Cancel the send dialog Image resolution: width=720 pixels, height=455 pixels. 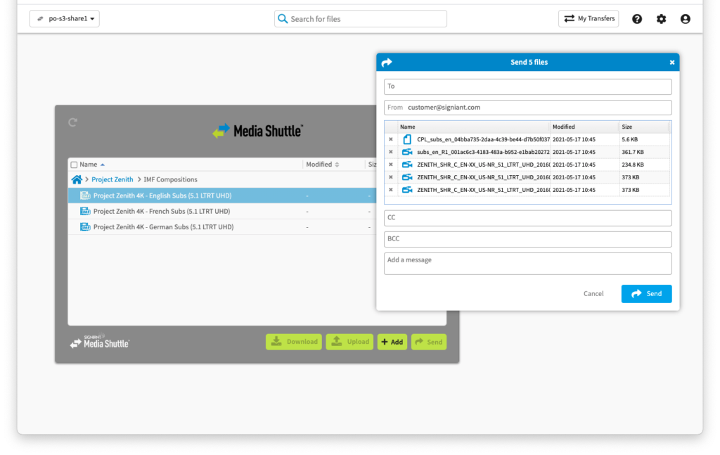[x=593, y=294]
